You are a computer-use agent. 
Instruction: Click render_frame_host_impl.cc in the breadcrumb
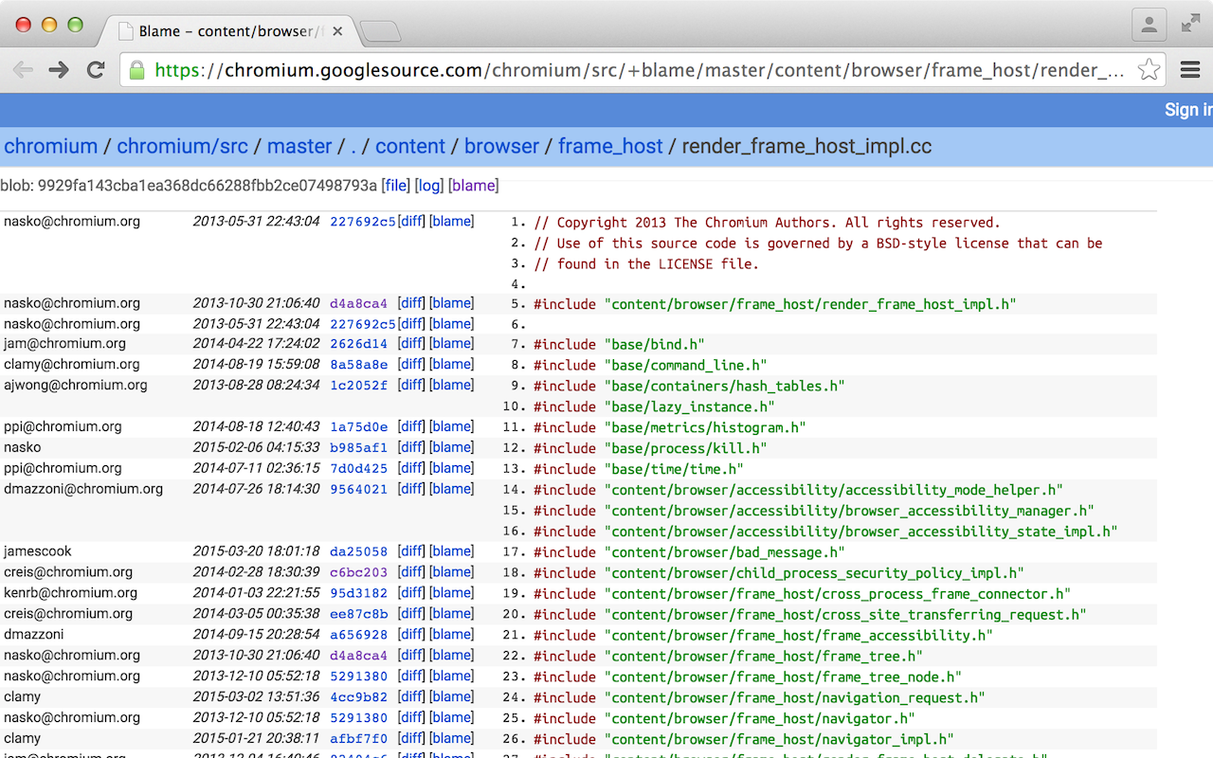point(806,147)
